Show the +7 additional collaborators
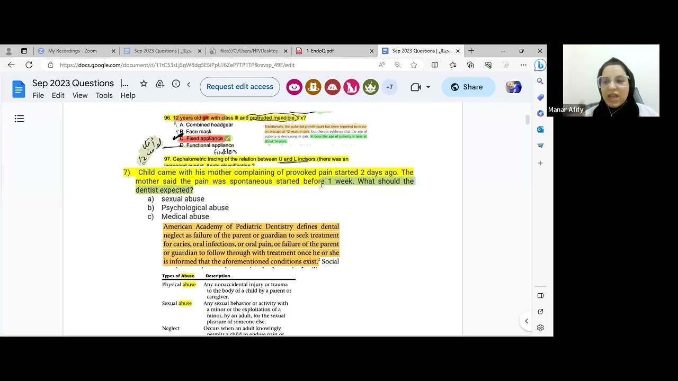Image resolution: width=678 pixels, height=381 pixels. 389,87
